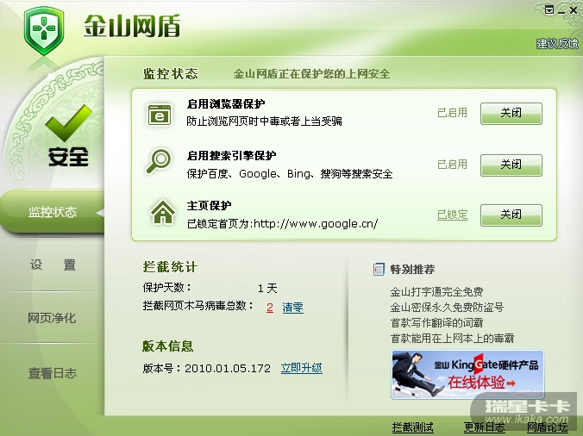Open the 网盾论坛 forum link
The width and height of the screenshot is (583, 436).
[x=548, y=427]
